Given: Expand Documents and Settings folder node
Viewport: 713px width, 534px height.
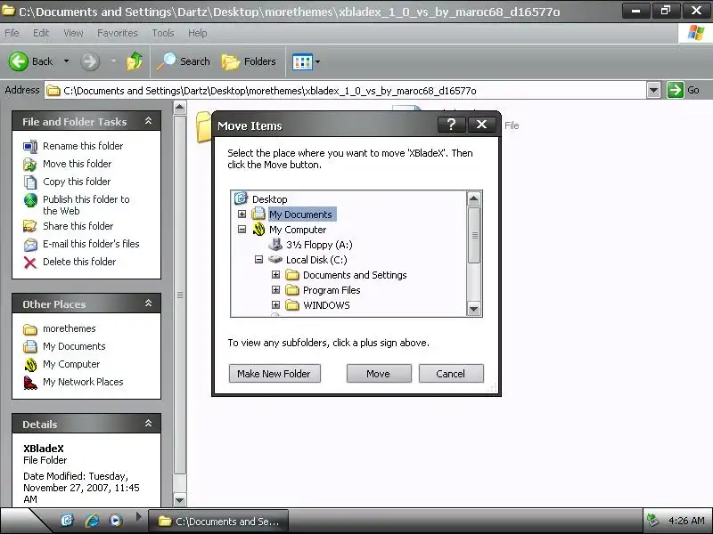Looking at the screenshot, I should click(275, 275).
